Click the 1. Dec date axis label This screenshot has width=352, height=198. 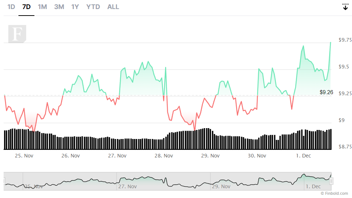click(303, 156)
